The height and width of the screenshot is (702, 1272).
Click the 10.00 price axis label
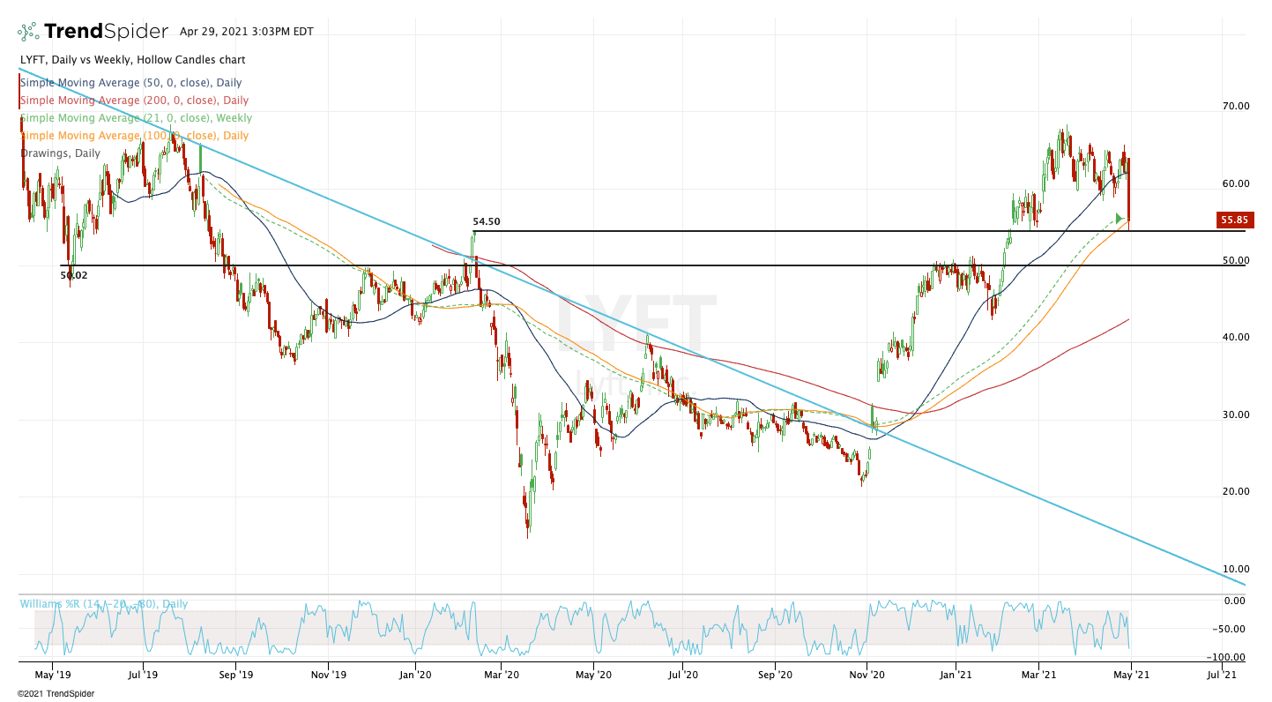[x=1236, y=569]
